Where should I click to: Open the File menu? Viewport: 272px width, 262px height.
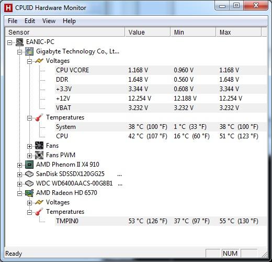[13, 21]
